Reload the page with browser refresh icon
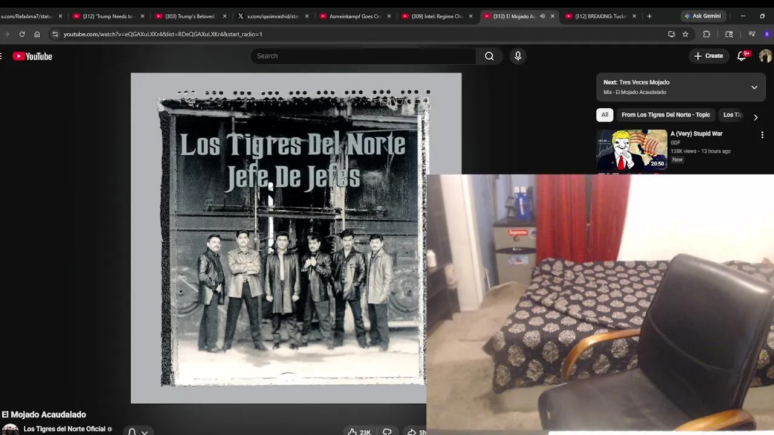This screenshot has height=435, width=774. 22,34
